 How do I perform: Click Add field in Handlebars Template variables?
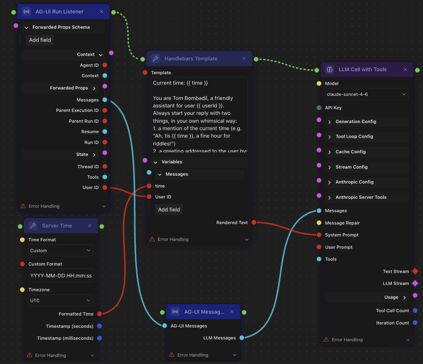pos(169,210)
